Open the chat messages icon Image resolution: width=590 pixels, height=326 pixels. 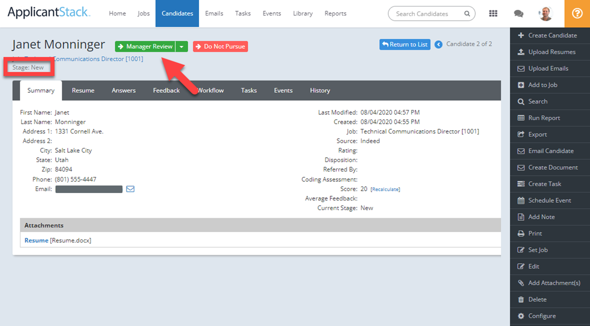tap(519, 13)
